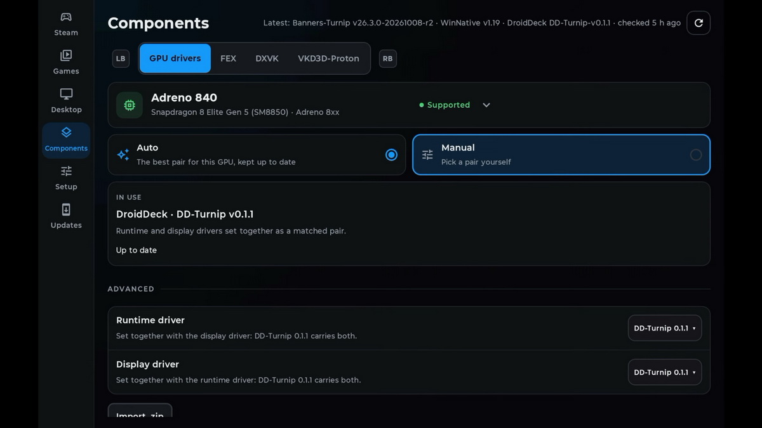Viewport: 762px width, 428px height.
Task: Click the RB shoulder button hint
Action: [x=387, y=58]
